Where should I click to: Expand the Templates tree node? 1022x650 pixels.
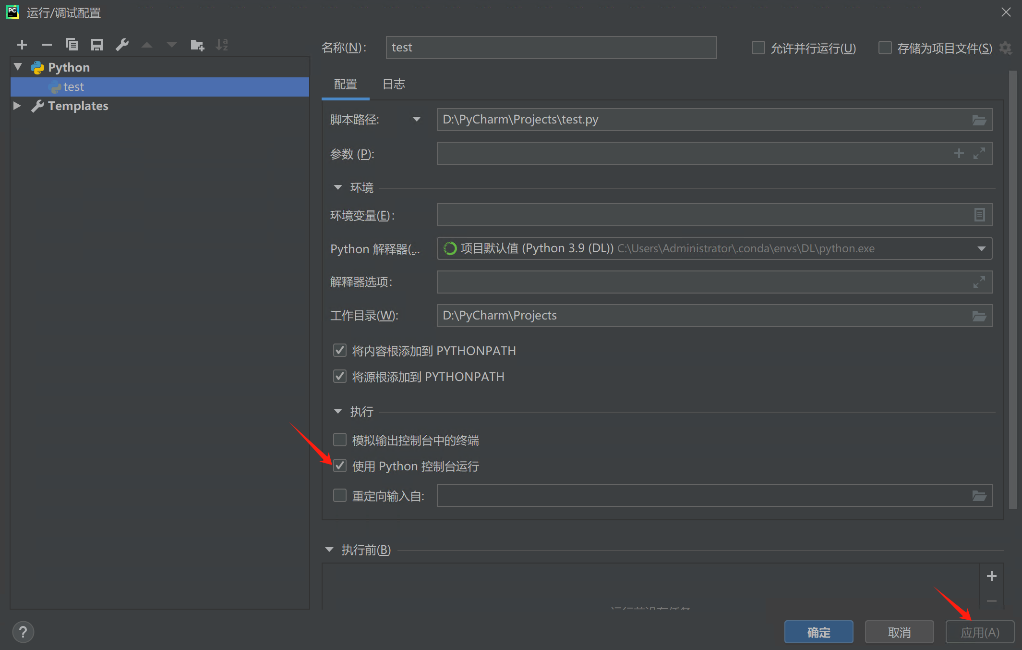pyautogui.click(x=17, y=106)
